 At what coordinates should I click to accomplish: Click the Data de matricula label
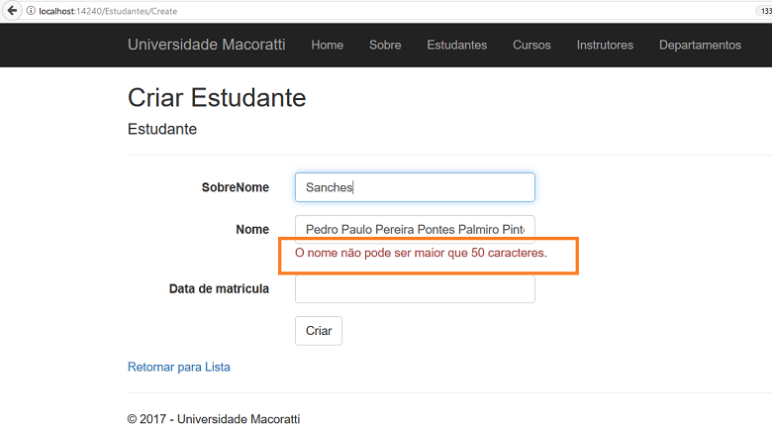[219, 289]
